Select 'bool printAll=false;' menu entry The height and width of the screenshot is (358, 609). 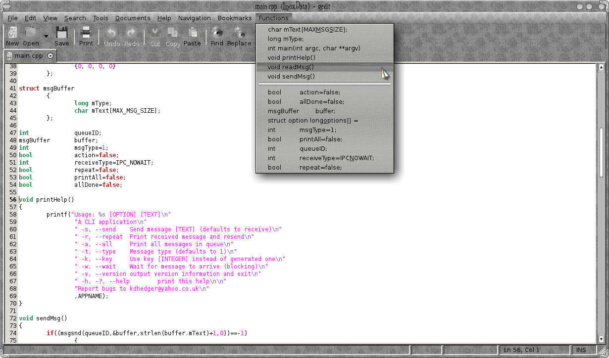pyautogui.click(x=325, y=139)
